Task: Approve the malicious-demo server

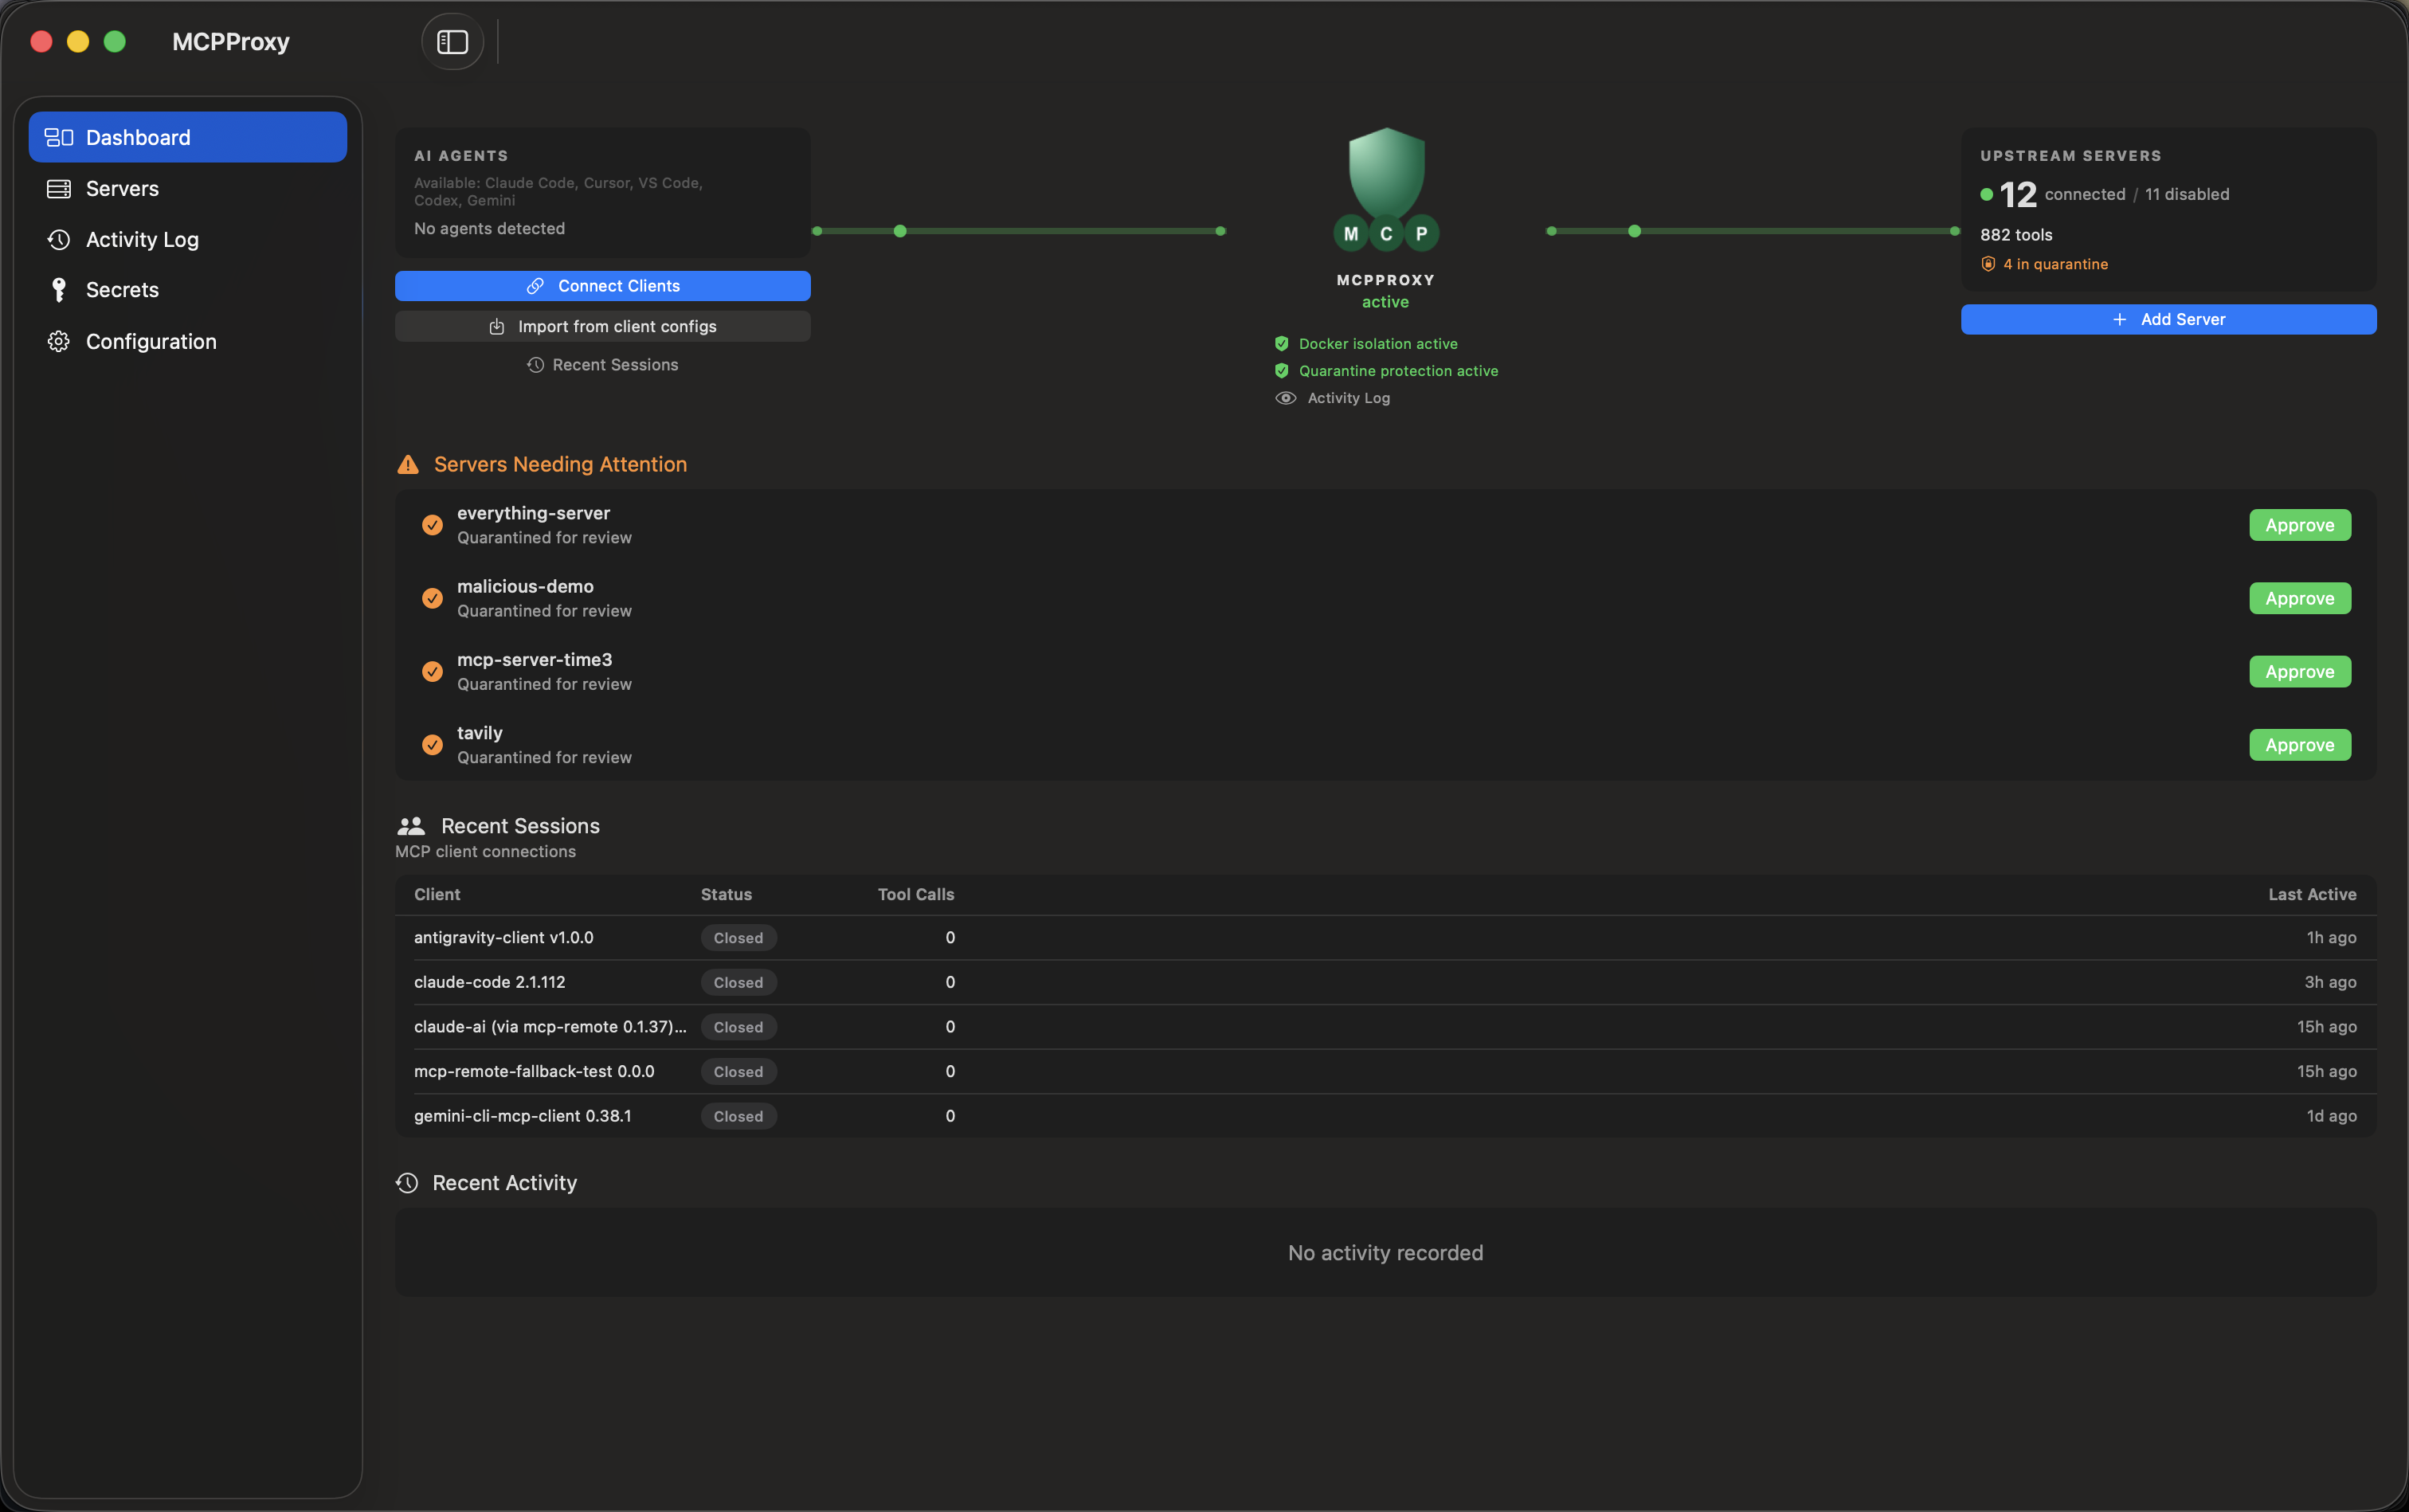Action: 2300,598
